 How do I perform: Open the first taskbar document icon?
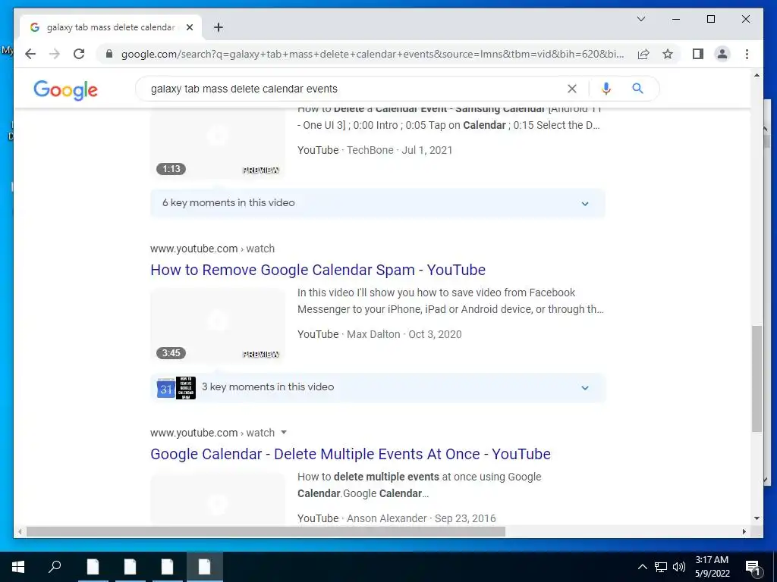pos(93,567)
